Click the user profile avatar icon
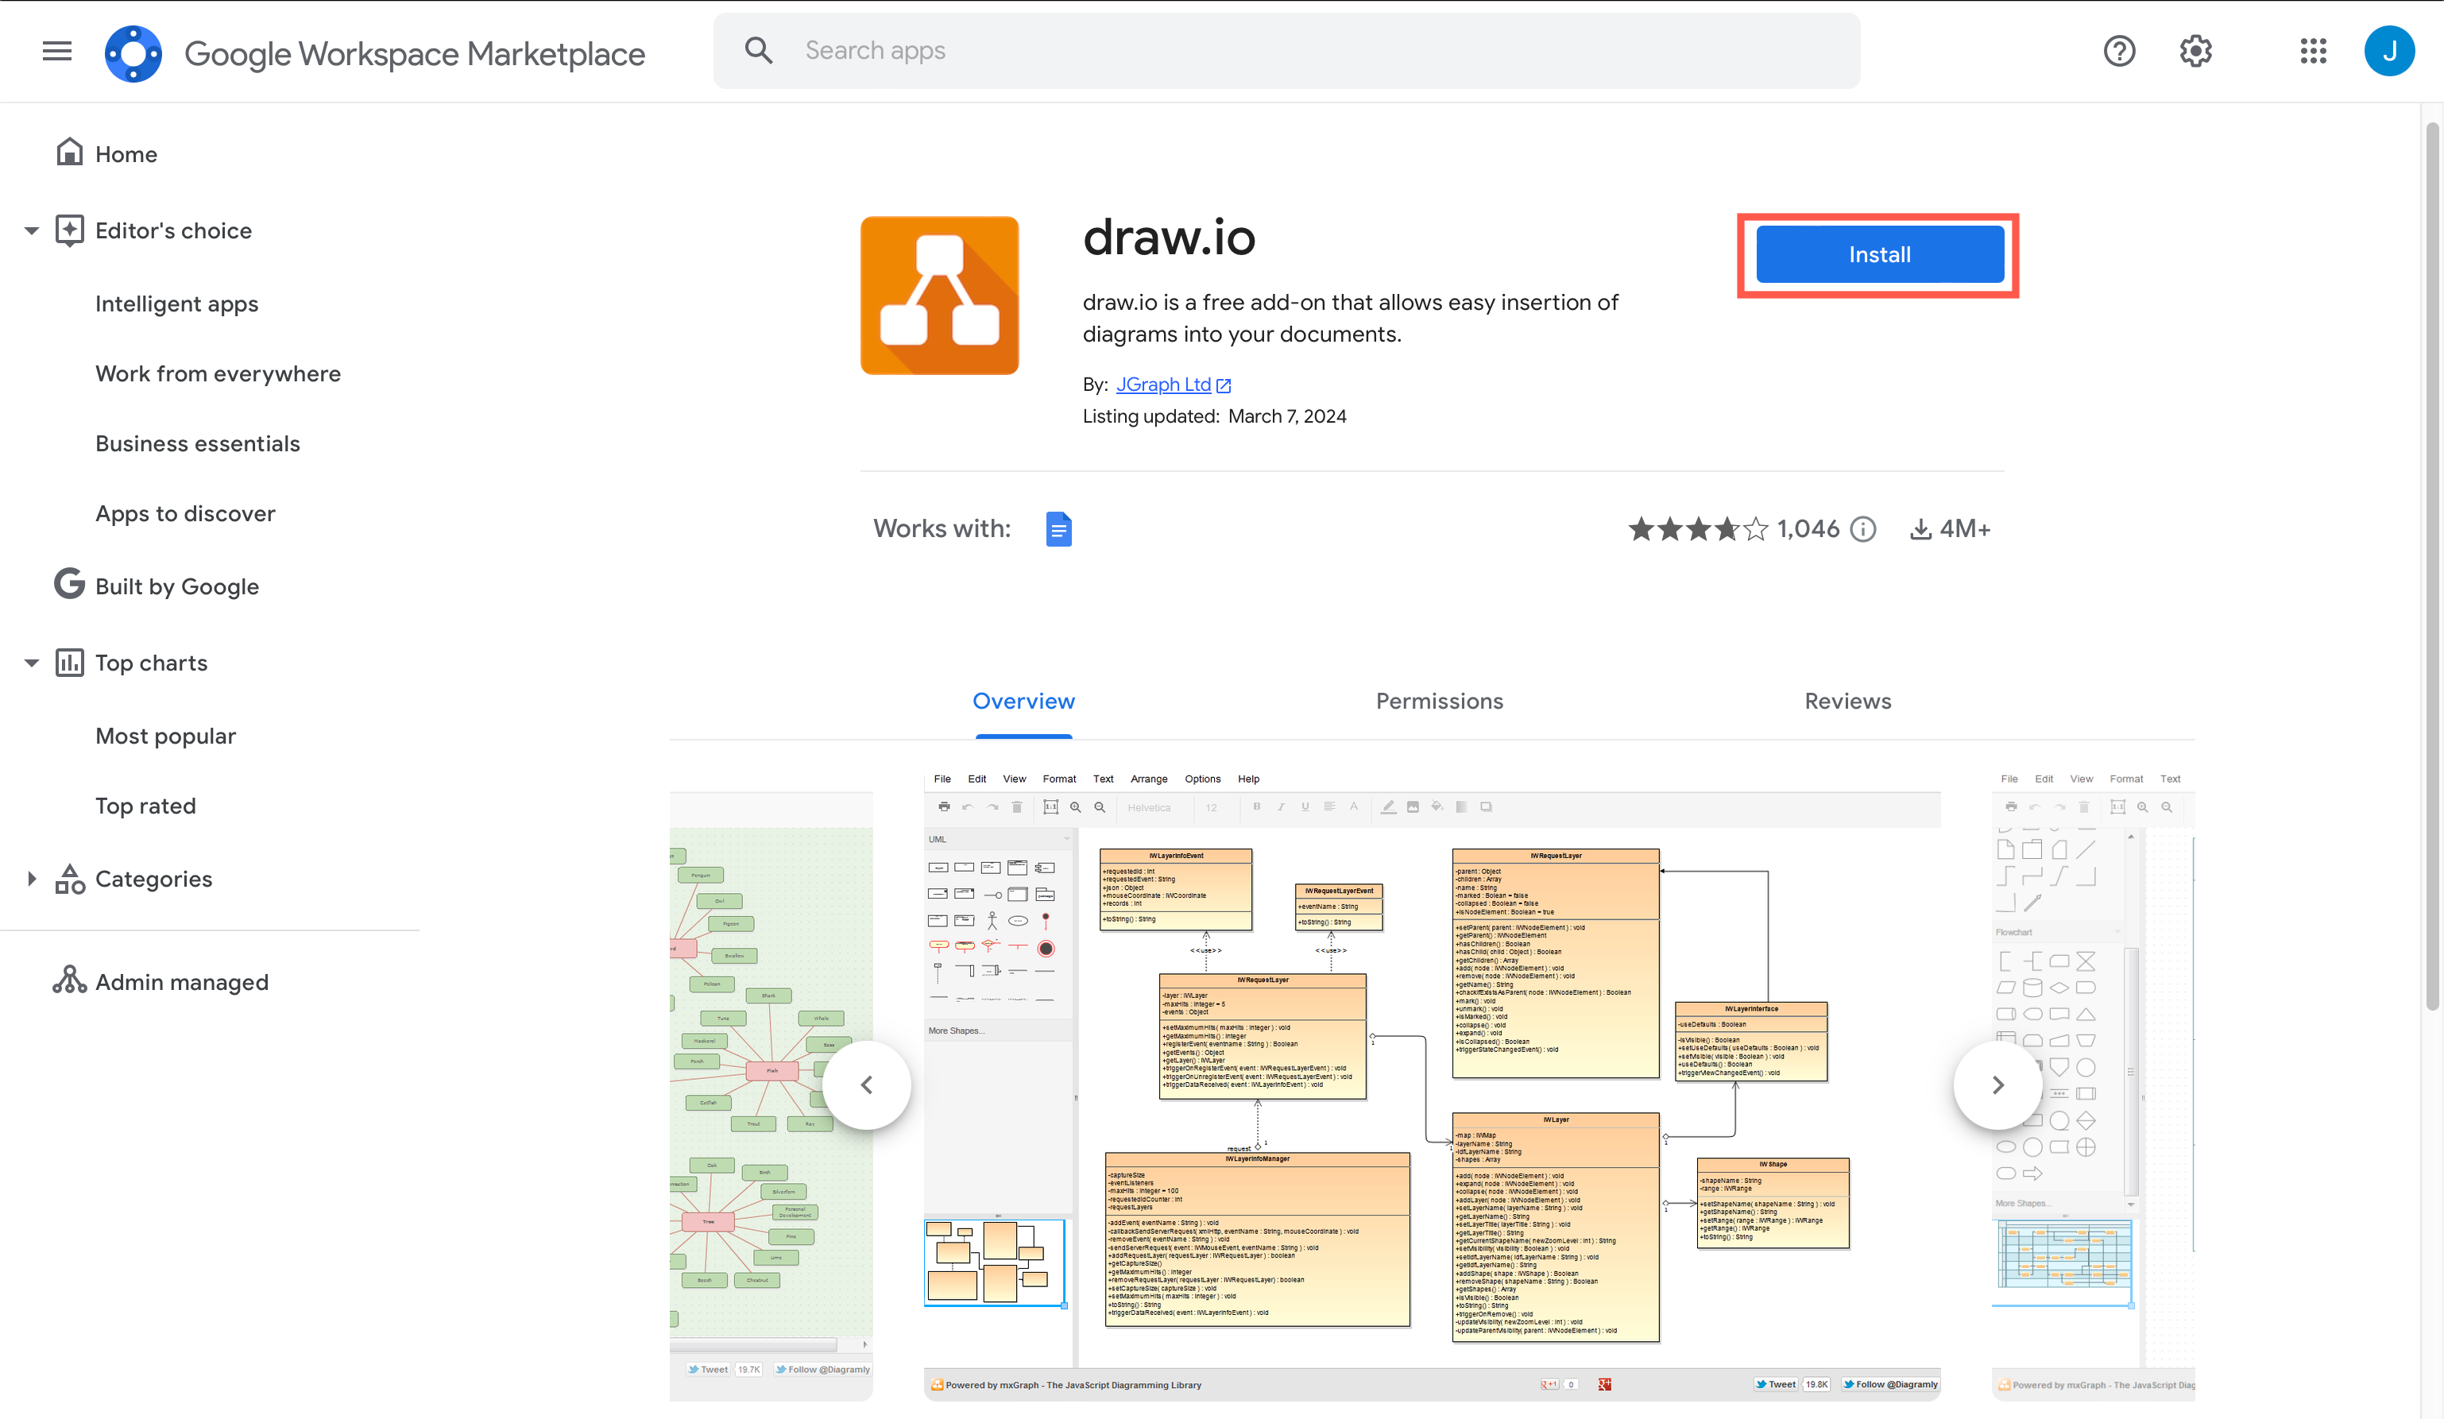This screenshot has height=1419, width=2444. point(2390,49)
